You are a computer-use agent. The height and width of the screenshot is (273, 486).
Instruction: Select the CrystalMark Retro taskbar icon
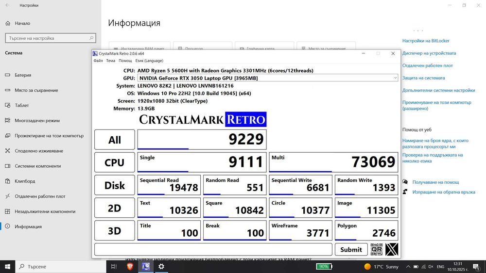pyautogui.click(x=145, y=266)
